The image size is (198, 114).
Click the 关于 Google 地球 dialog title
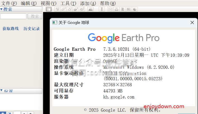coord(74,22)
